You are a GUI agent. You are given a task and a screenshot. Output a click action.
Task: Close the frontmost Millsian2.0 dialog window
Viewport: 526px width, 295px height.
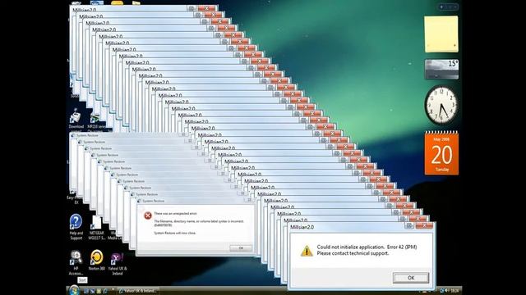point(424,226)
